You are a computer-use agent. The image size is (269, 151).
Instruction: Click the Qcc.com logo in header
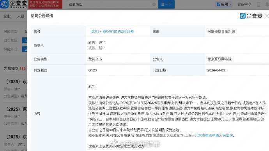pyautogui.click(x=14, y=4)
